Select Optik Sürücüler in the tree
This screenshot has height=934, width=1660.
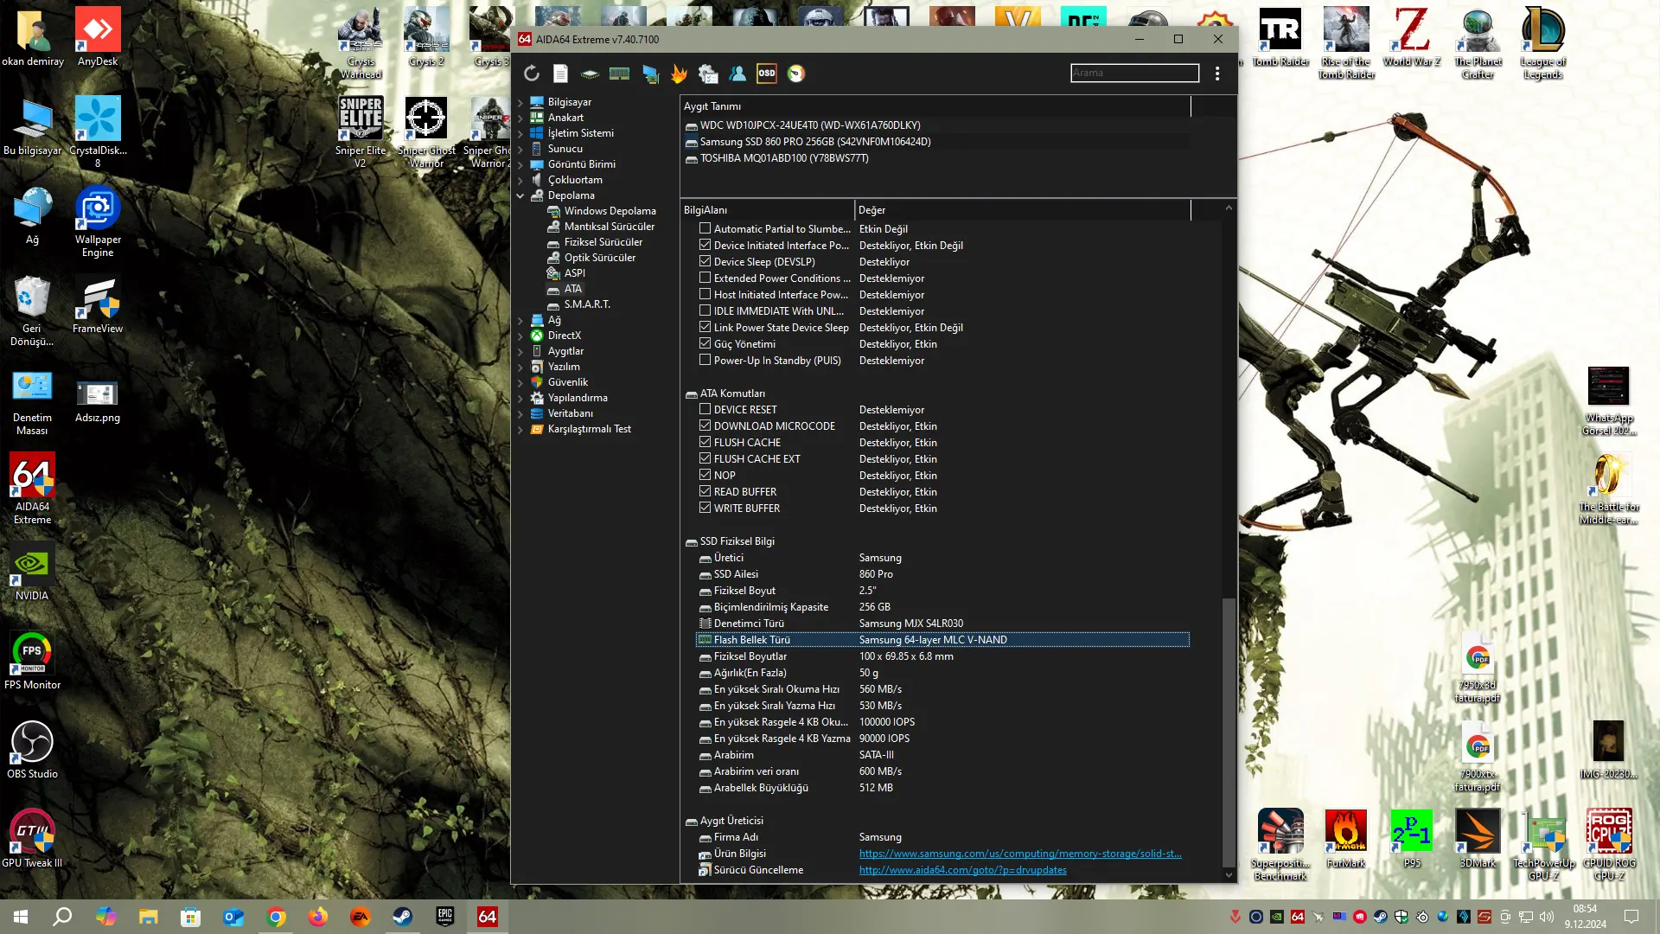599,258
